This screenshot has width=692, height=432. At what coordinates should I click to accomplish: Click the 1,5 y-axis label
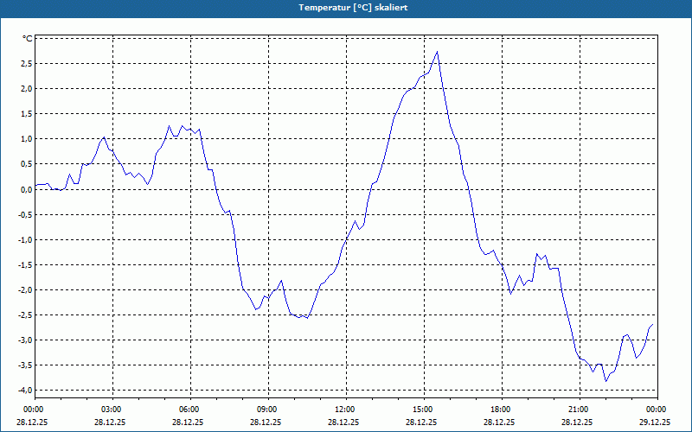pos(27,114)
